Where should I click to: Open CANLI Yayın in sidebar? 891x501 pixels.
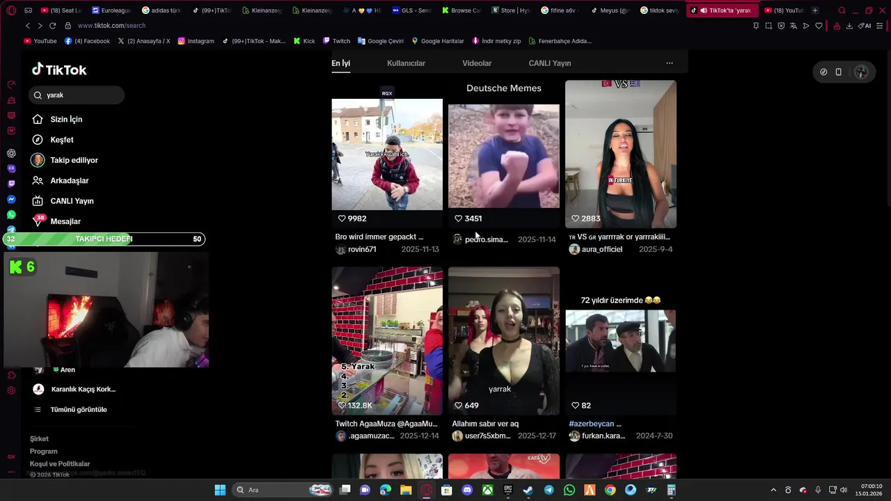63,201
